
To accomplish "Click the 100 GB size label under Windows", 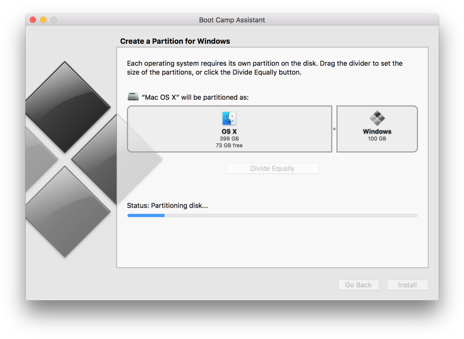I will [x=377, y=137].
